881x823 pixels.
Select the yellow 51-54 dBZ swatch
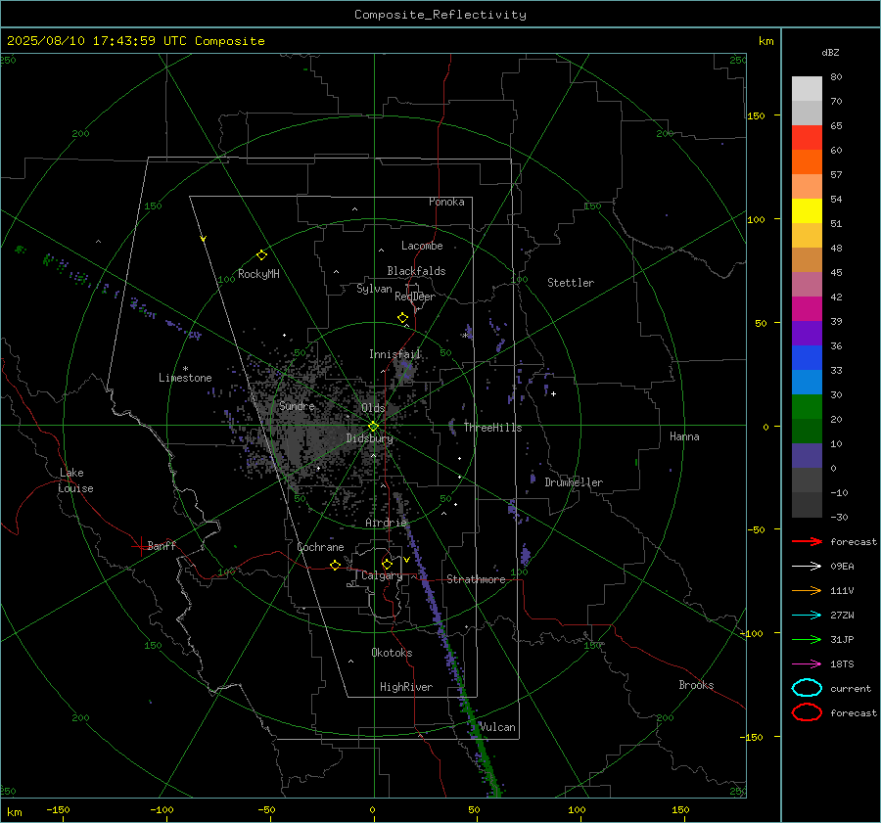pos(807,211)
